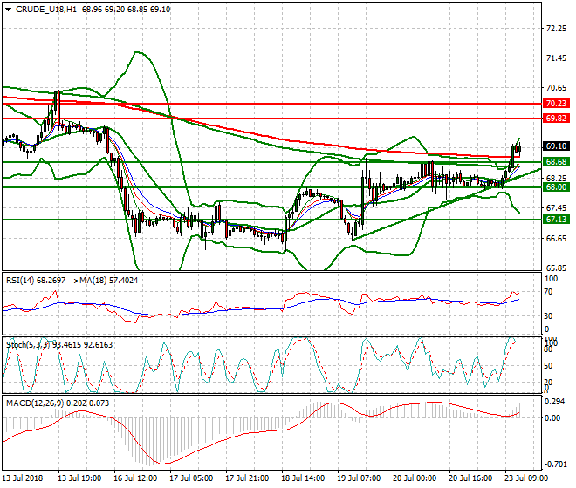Select the 67.13 green level label
This screenshot has height=488, width=576.
coord(556,220)
